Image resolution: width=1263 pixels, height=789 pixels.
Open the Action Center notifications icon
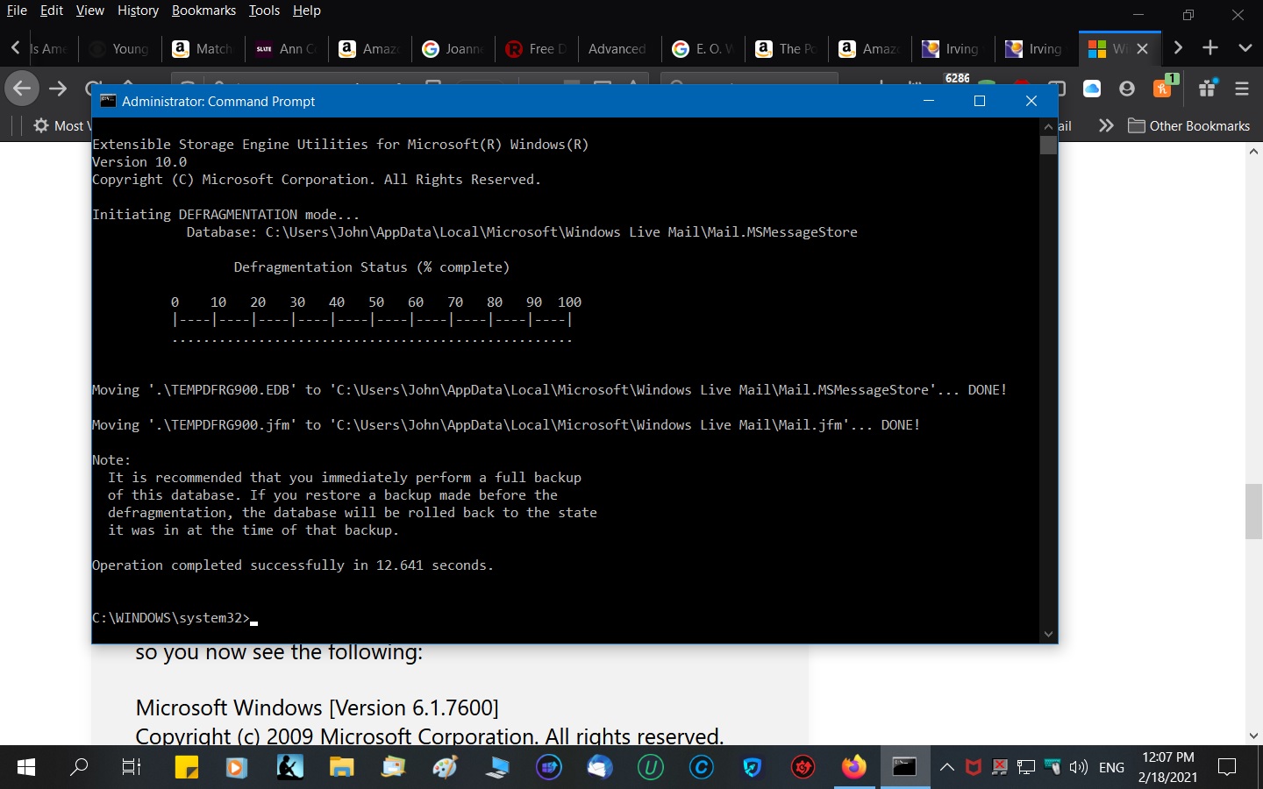coord(1227,768)
